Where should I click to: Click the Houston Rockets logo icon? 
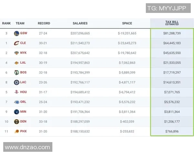click(16, 92)
